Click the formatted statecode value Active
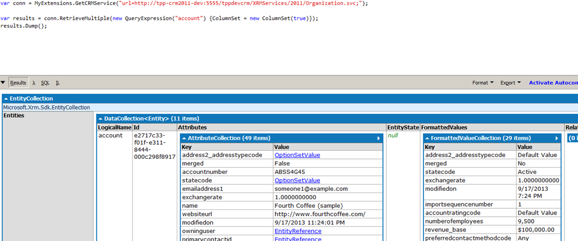578x241 pixels. (x=527, y=172)
